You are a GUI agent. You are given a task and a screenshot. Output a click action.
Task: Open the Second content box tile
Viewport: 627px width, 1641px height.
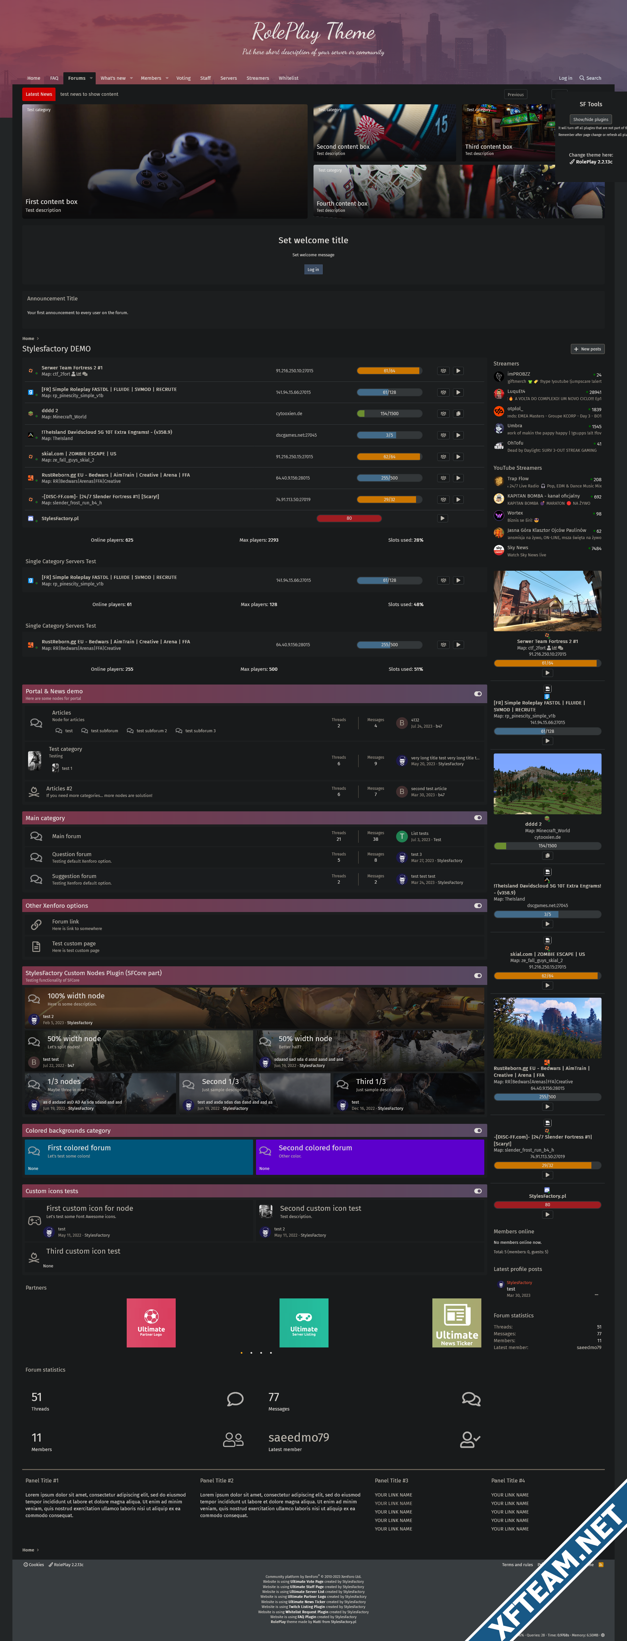tap(384, 132)
